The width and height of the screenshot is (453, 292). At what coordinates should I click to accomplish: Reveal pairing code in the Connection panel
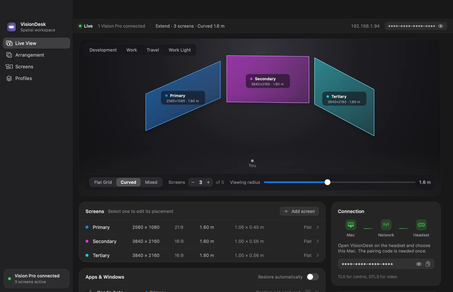(419, 264)
